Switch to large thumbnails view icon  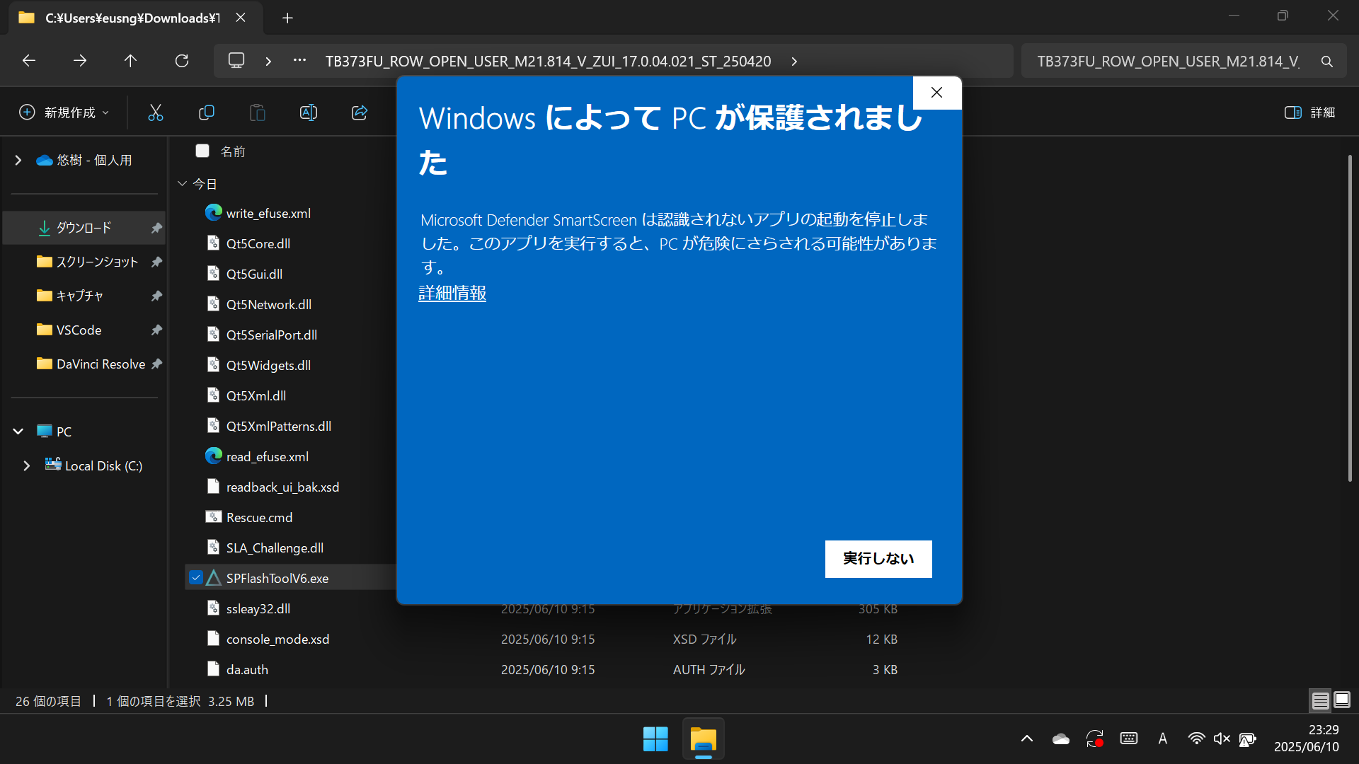1342,700
